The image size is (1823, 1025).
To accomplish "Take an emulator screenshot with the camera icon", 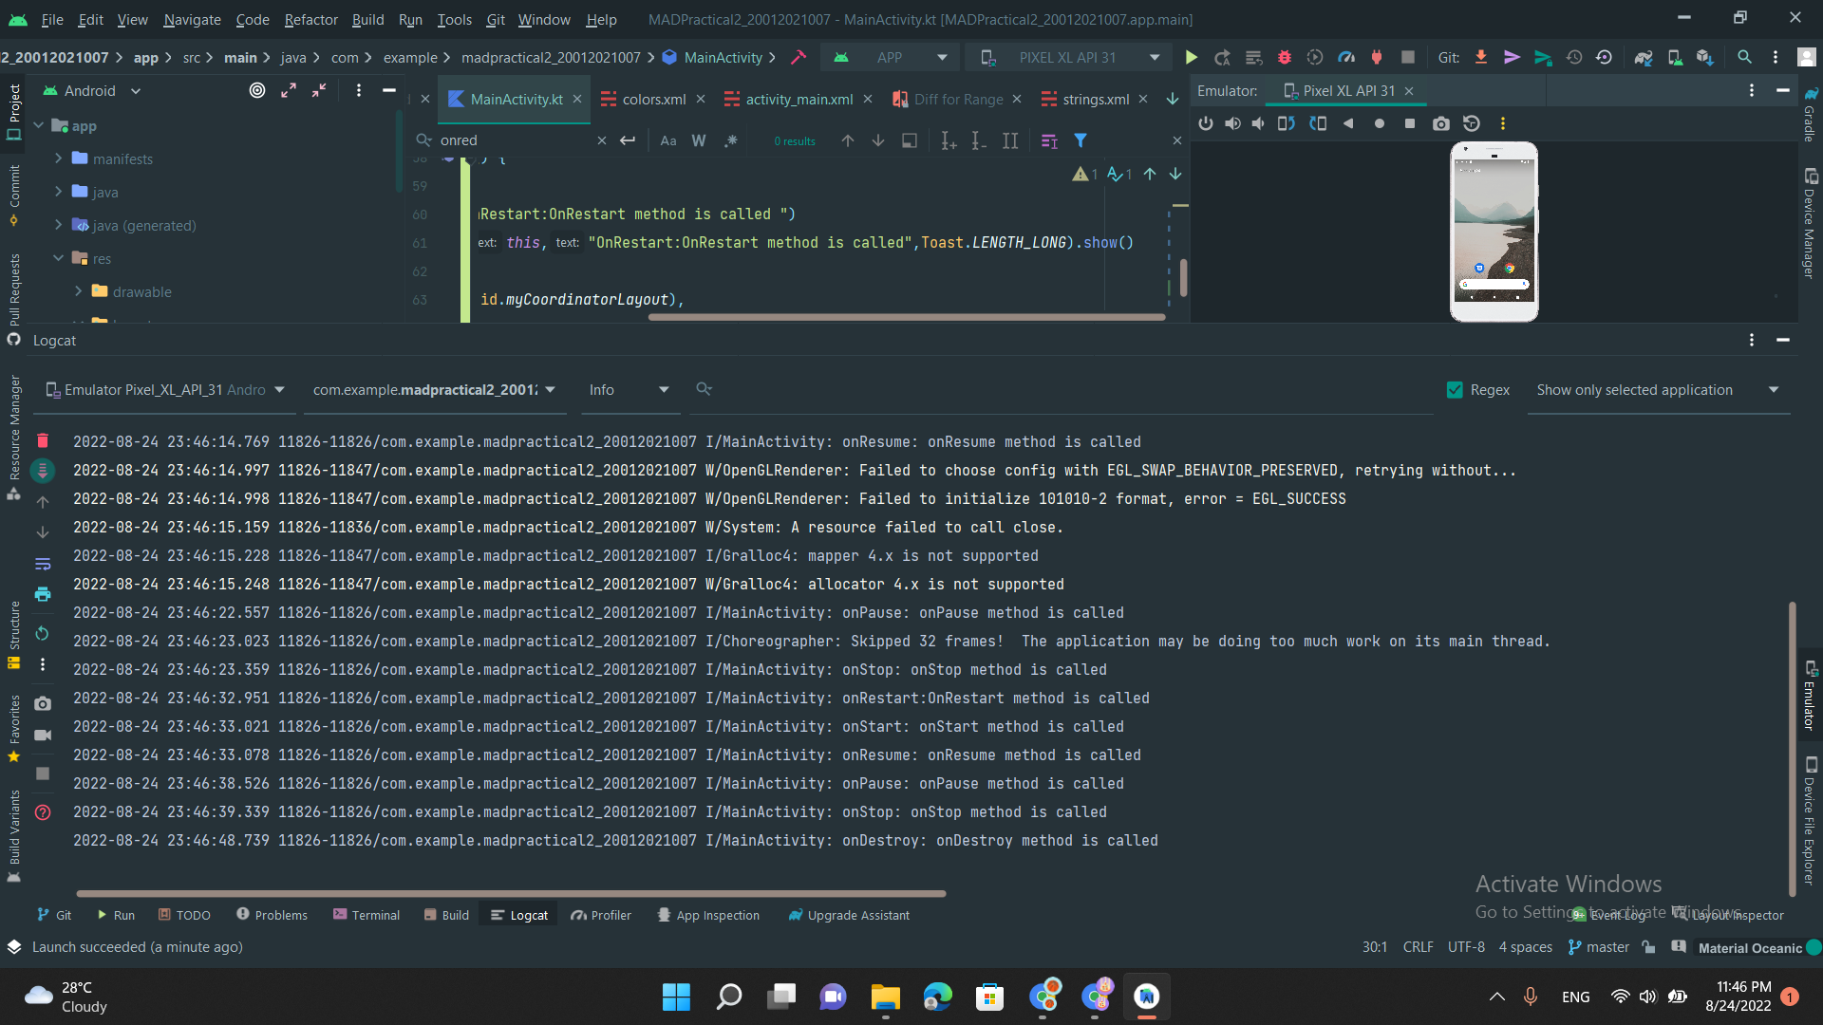I will tap(1441, 123).
